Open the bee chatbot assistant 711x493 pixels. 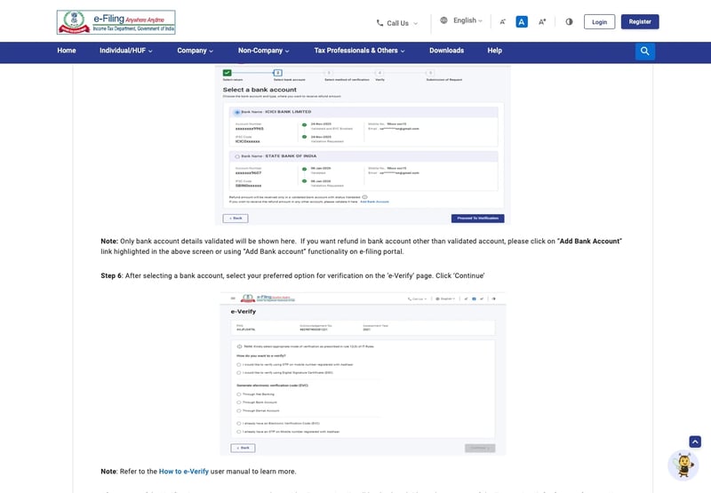[x=683, y=465]
